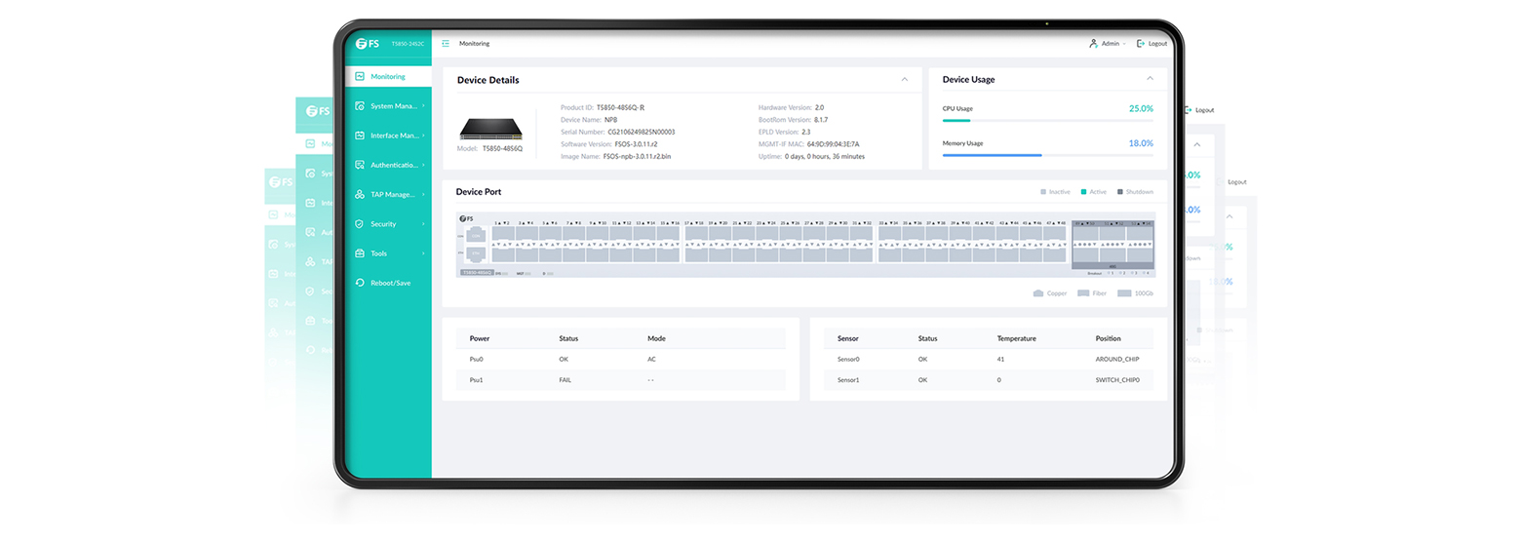Click the Inactive legend color swatch

(x=1043, y=192)
